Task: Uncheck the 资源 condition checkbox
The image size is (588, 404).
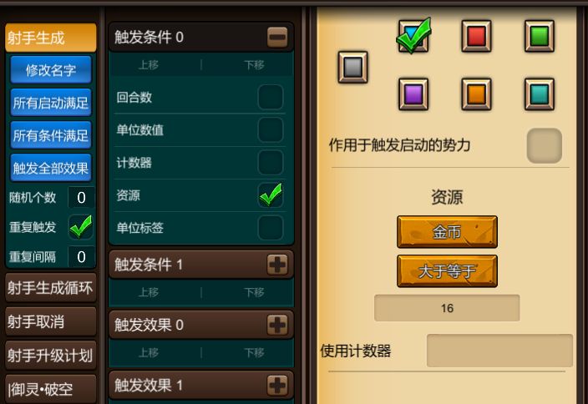Action: tap(271, 194)
